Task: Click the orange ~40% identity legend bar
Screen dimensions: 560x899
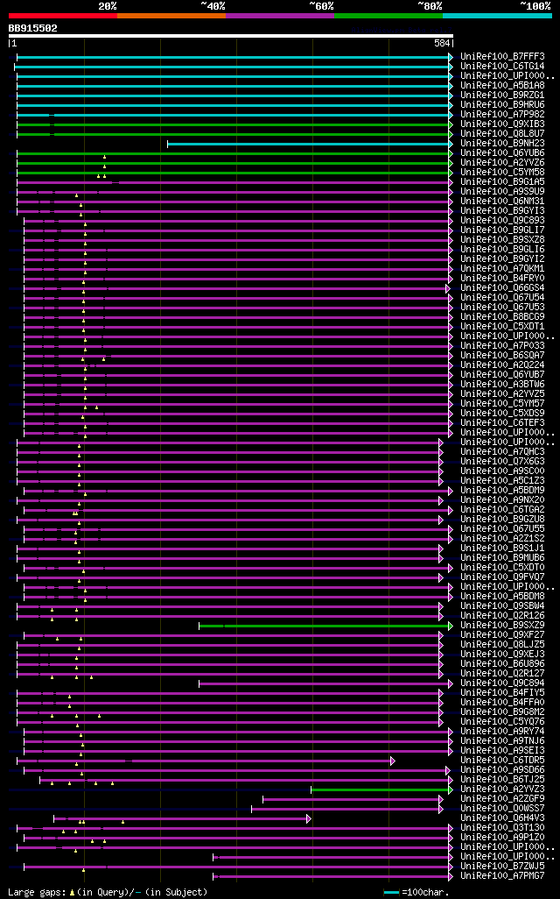Action: (171, 16)
